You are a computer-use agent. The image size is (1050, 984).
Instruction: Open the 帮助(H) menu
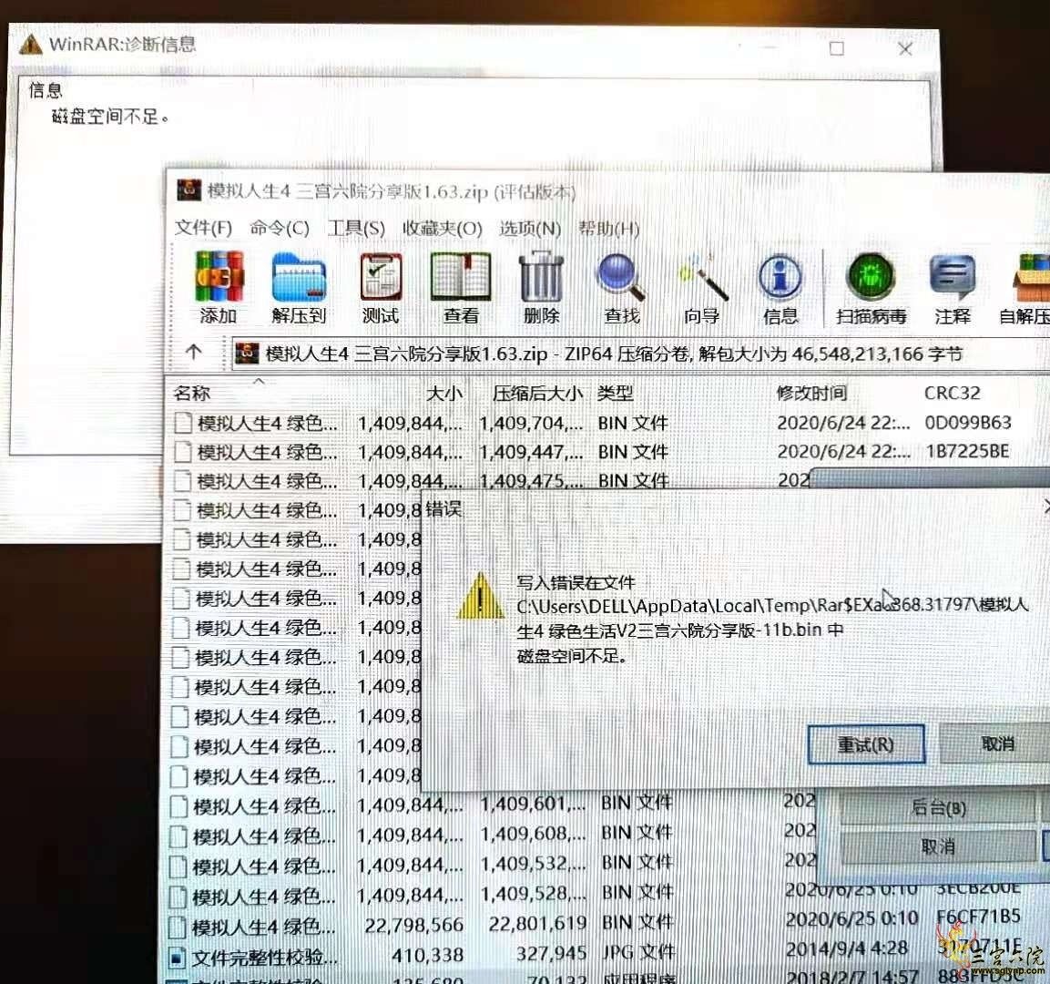click(x=608, y=229)
